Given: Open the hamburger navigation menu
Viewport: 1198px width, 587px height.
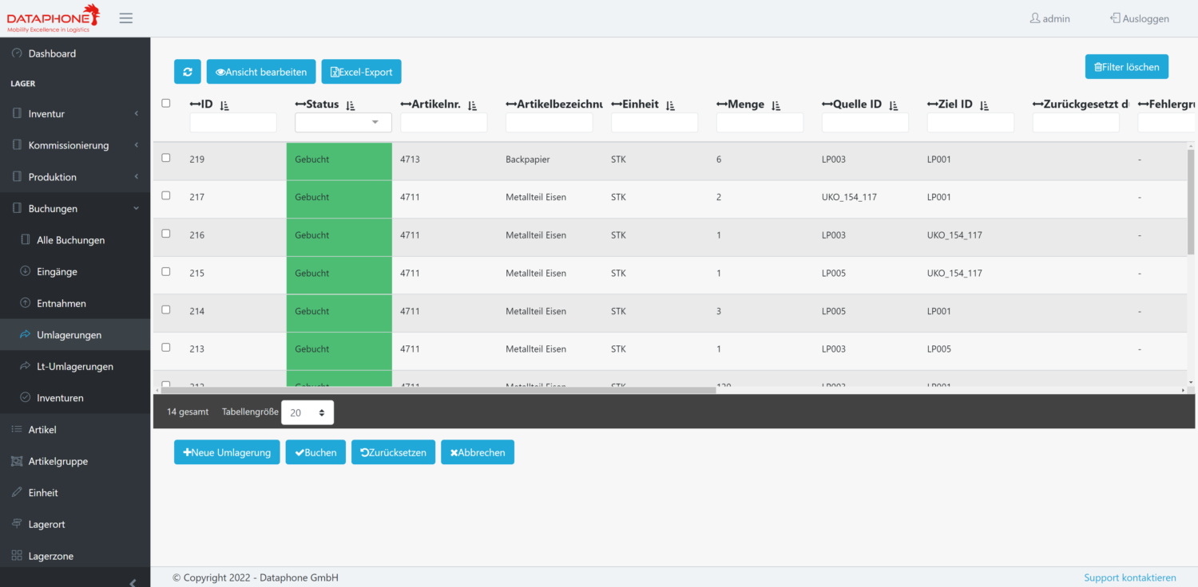Looking at the screenshot, I should click(x=125, y=18).
